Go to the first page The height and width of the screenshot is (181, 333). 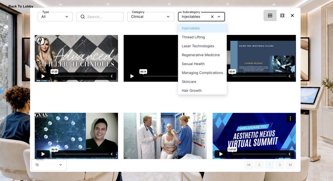tap(249, 165)
